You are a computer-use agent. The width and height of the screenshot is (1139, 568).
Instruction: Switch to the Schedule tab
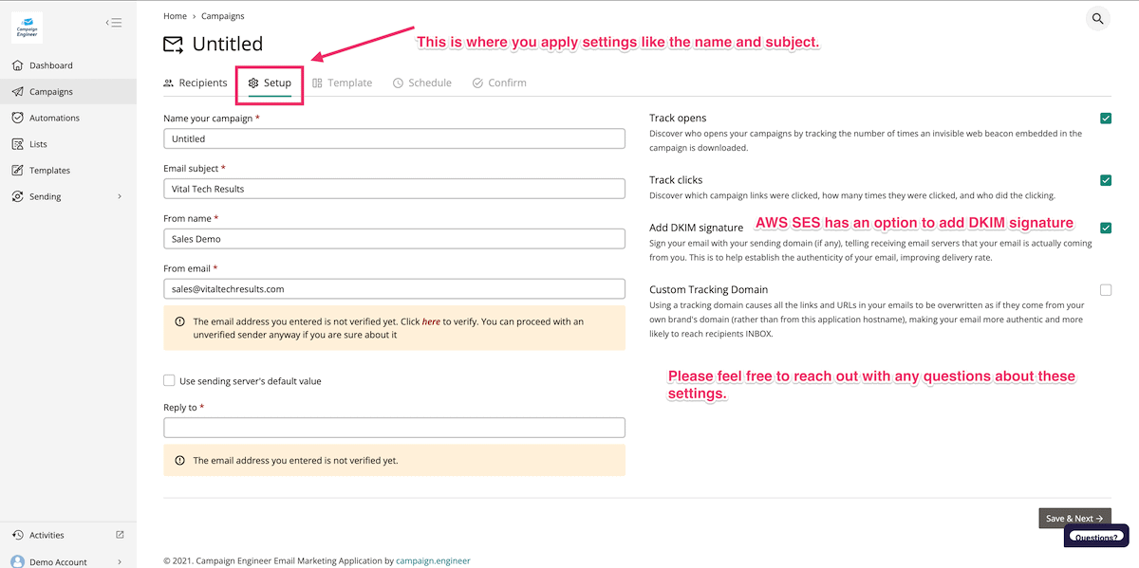421,82
